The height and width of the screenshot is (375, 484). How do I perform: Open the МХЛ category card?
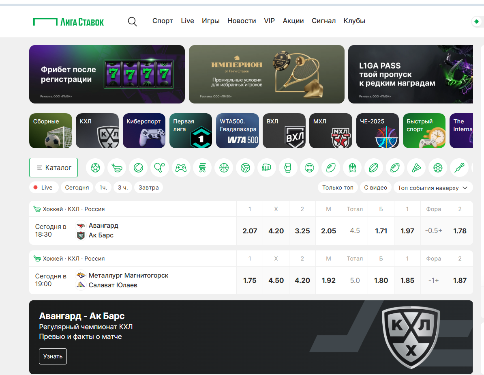tap(331, 131)
